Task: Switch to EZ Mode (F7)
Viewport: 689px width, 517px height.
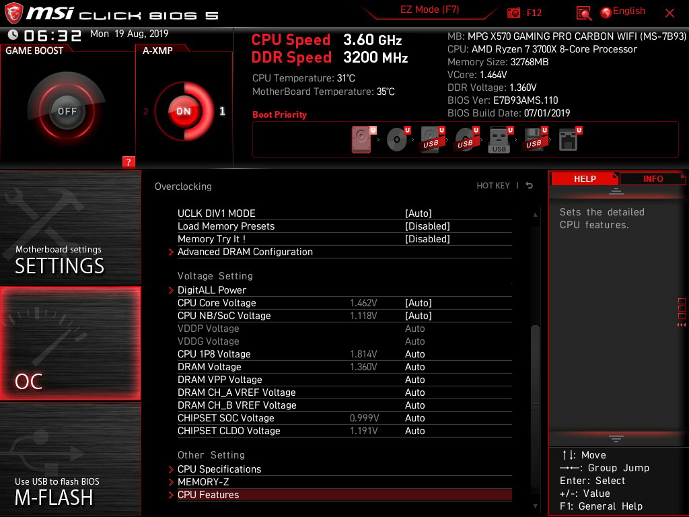Action: click(430, 9)
